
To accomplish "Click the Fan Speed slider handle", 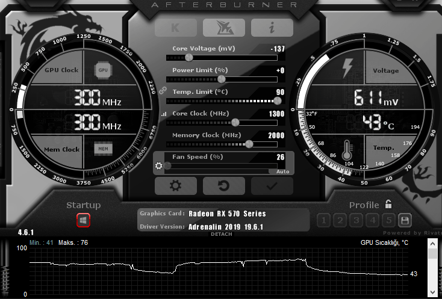I will click(167, 166).
